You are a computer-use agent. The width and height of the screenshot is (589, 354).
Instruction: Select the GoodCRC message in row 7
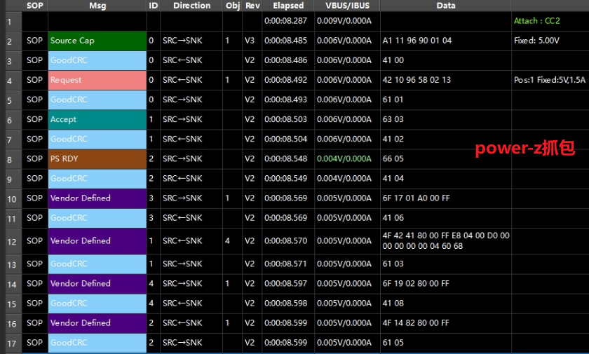[x=97, y=139]
